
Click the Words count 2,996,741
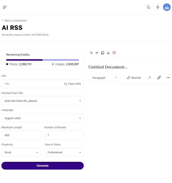(25, 64)
